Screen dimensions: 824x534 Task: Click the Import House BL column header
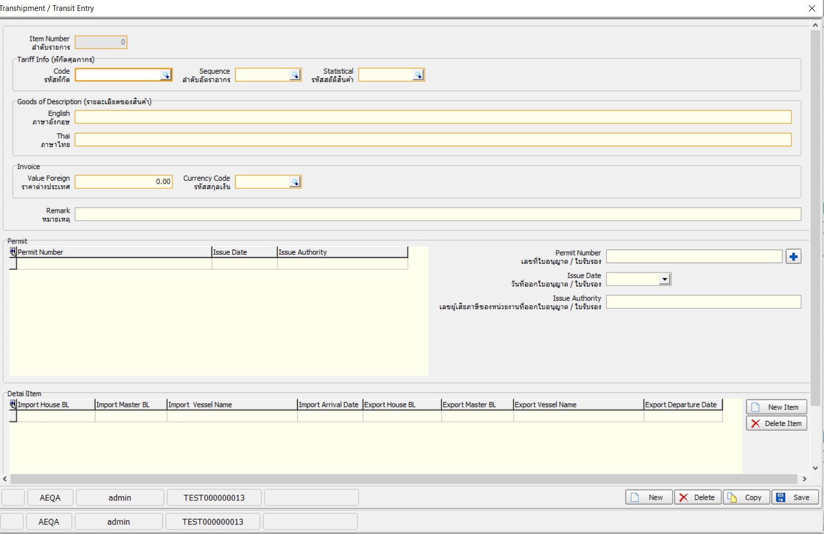pyautogui.click(x=56, y=405)
